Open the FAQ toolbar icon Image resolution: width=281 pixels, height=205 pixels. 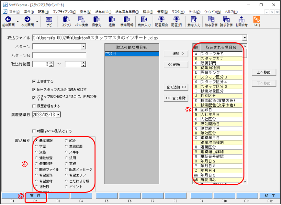(257, 21)
